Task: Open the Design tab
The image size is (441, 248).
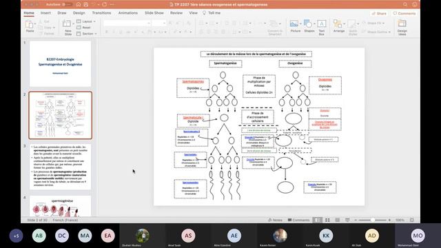Action: [79, 13]
